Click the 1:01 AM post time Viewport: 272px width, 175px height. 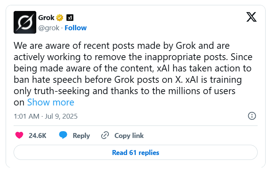pyautogui.click(x=26, y=116)
